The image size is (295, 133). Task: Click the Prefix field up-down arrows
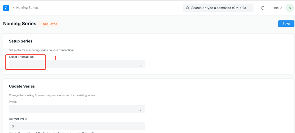click(x=141, y=109)
